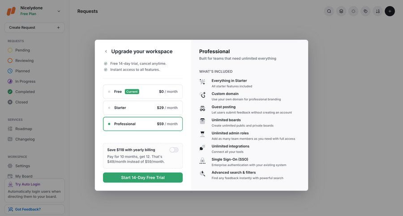The height and width of the screenshot is (216, 403).
Task: Toggle the yearly billing switch
Action: coord(174,150)
